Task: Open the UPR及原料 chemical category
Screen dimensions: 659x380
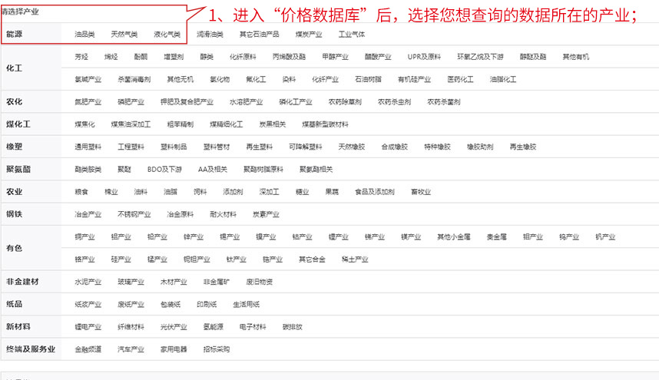Action: 424,57
